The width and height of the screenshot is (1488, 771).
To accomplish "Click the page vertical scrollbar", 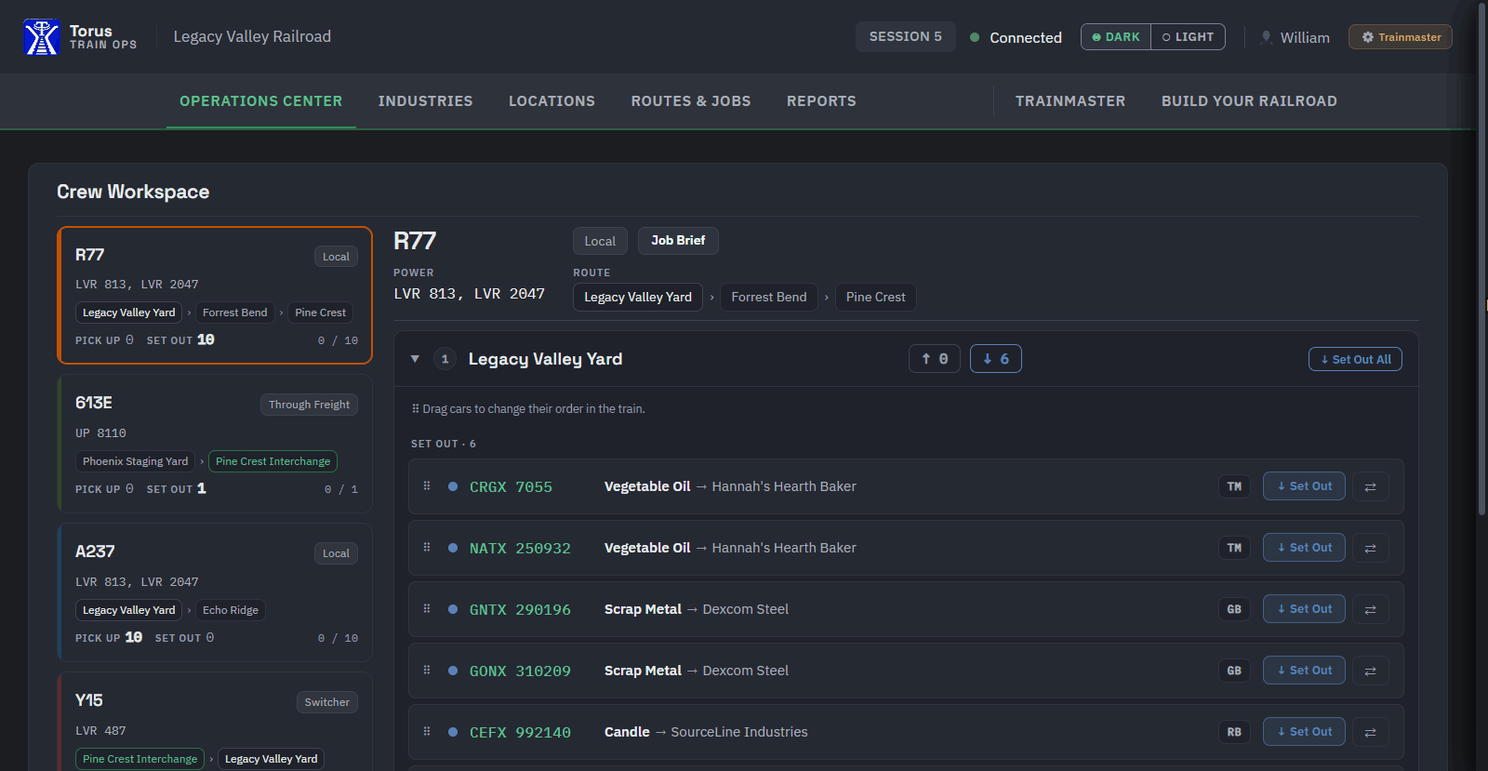I will pos(1481,260).
